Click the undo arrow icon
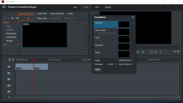This screenshot has width=183, height=103. point(174,51)
